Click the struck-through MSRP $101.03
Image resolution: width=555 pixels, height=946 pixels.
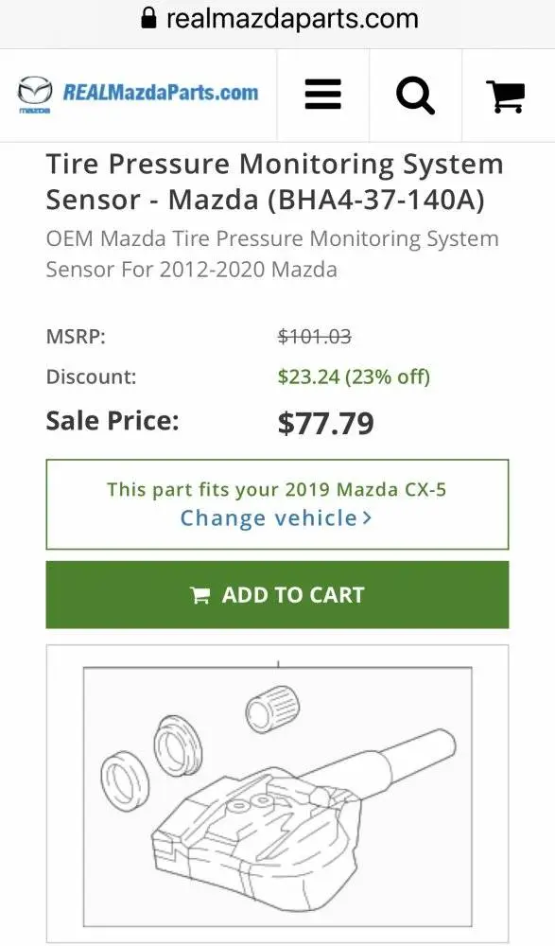tap(314, 336)
